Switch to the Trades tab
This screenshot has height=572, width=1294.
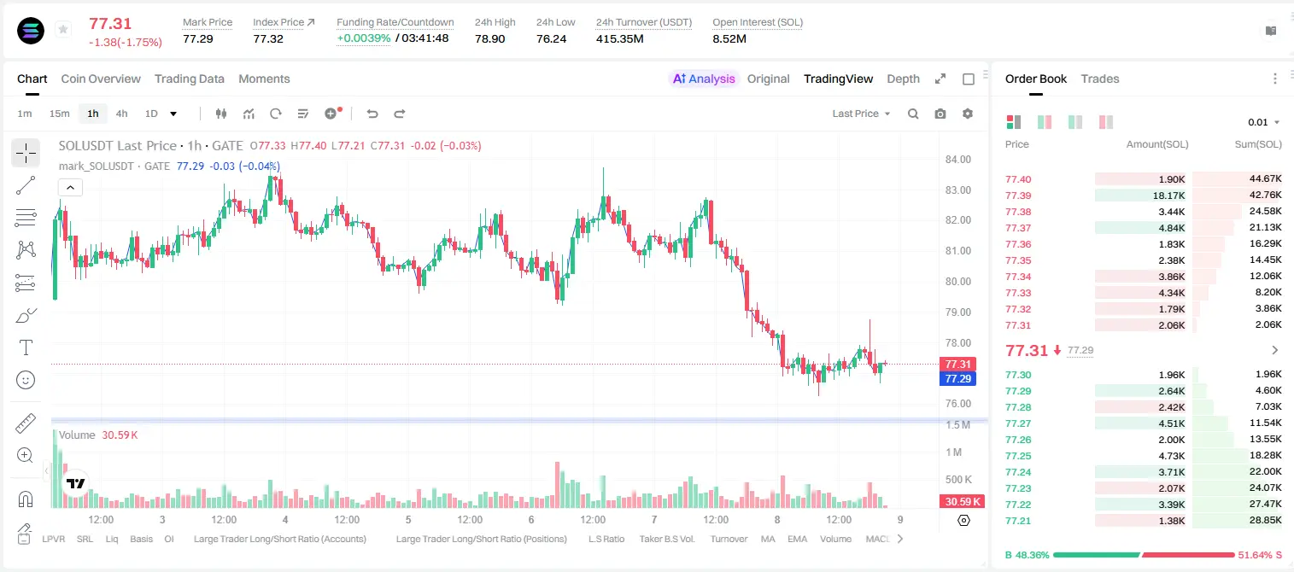(x=1099, y=79)
